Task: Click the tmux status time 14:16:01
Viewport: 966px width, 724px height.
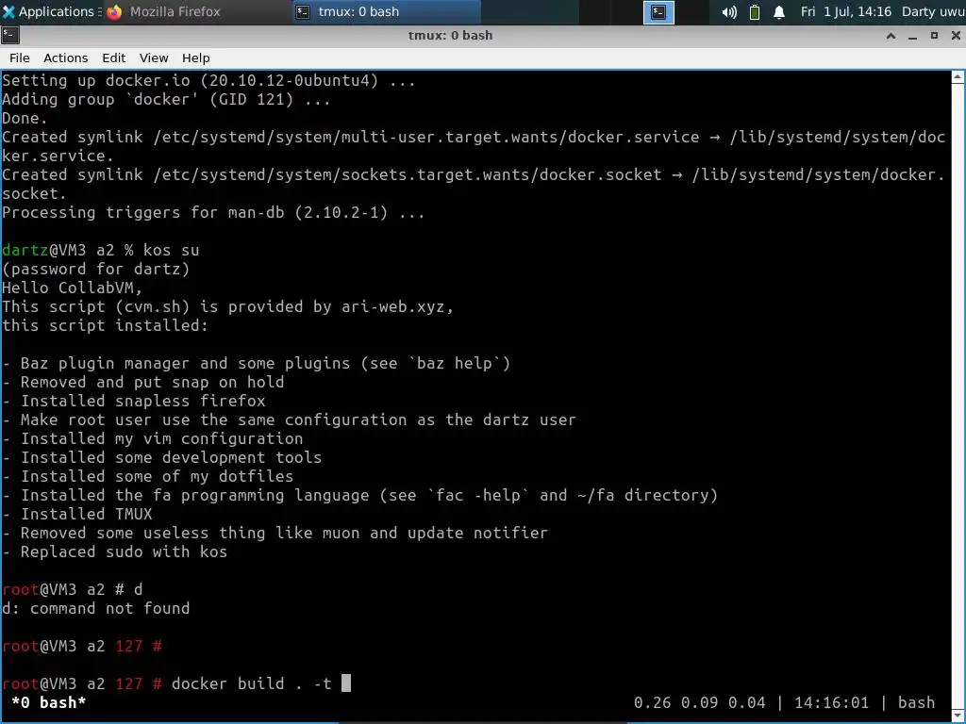Action: click(832, 702)
